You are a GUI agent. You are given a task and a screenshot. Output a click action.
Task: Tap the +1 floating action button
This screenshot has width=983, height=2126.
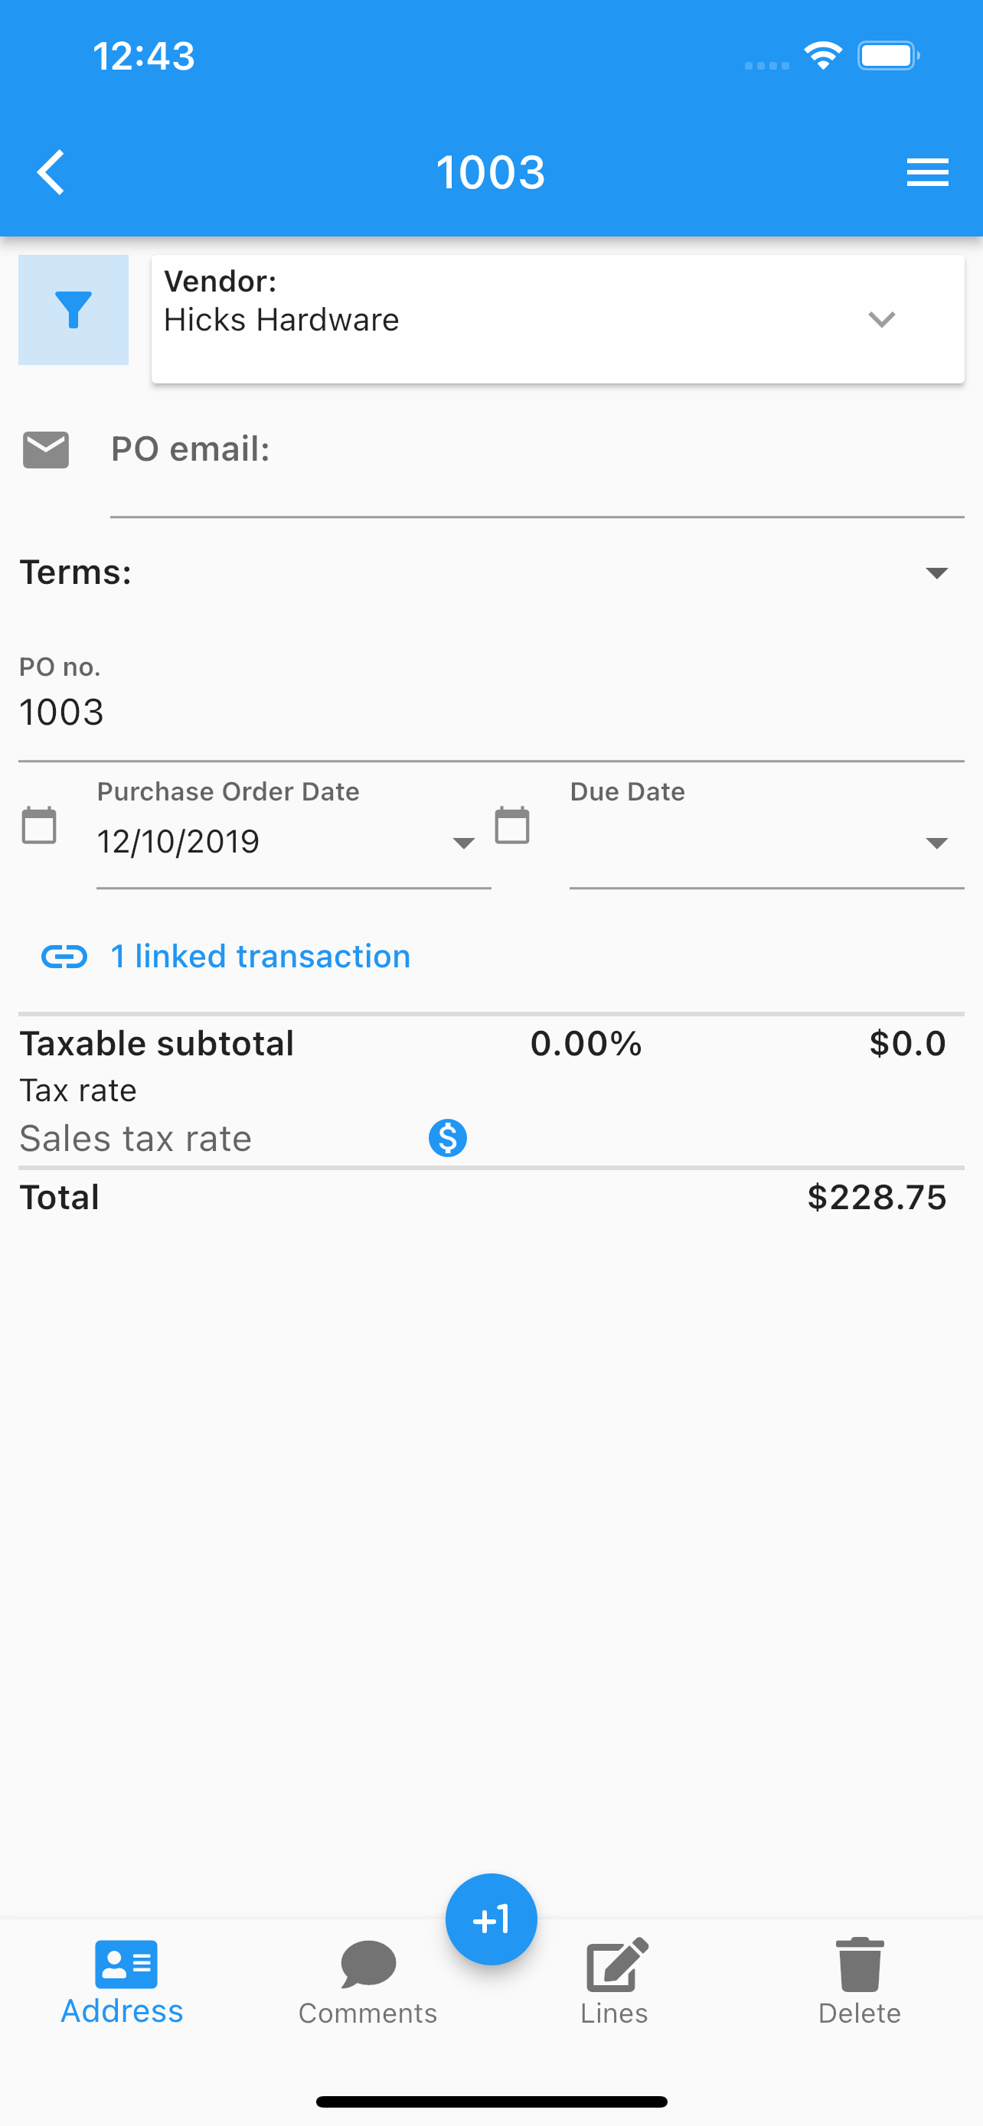[491, 1919]
